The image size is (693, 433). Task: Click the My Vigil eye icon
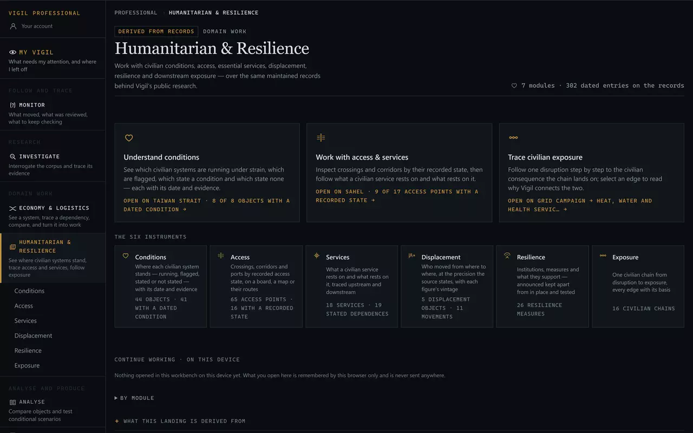pyautogui.click(x=12, y=53)
